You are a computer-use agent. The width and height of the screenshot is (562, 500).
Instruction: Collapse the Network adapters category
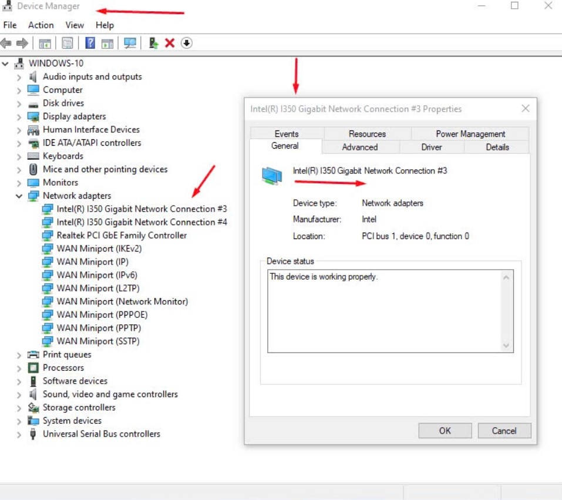(19, 196)
